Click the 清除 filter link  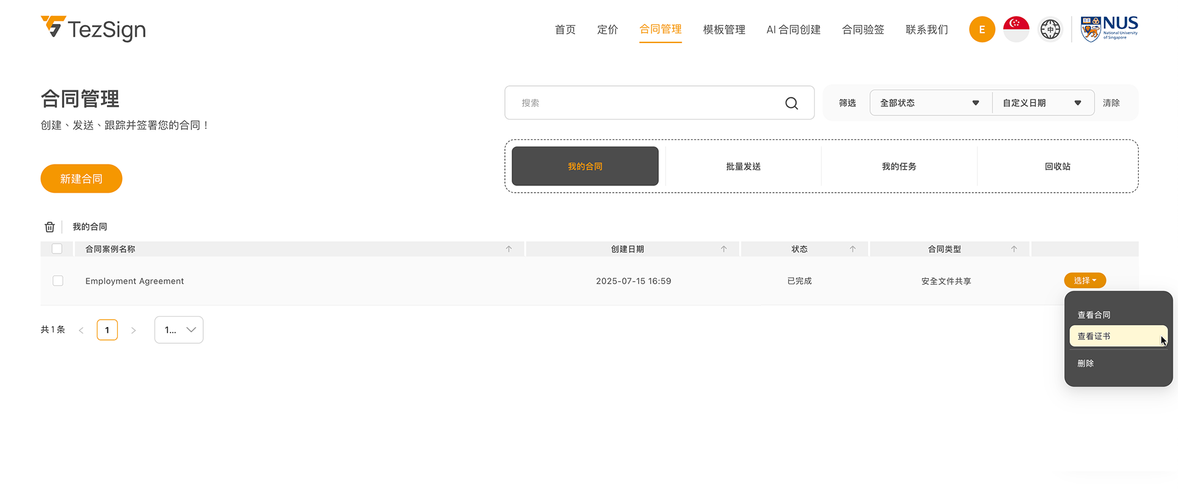(x=1111, y=103)
